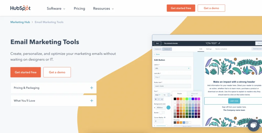262x133 pixels.
Task: Pick the magenta swatch in top row
Action: (x=199, y=99)
